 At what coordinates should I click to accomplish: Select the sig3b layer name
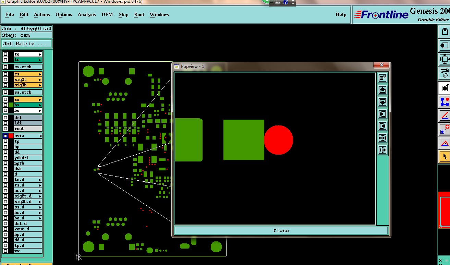pyautogui.click(x=28, y=85)
